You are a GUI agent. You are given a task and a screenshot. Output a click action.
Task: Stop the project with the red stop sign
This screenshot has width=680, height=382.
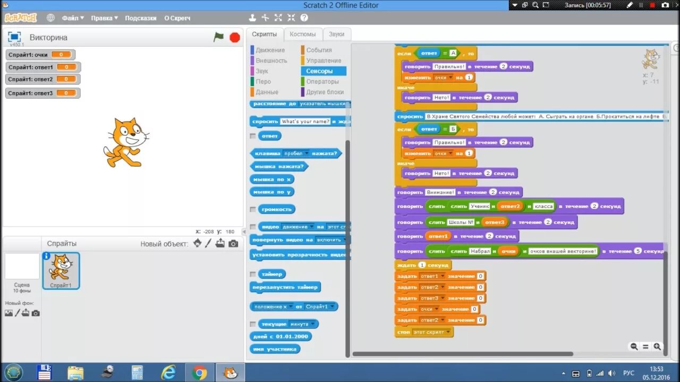coord(235,37)
